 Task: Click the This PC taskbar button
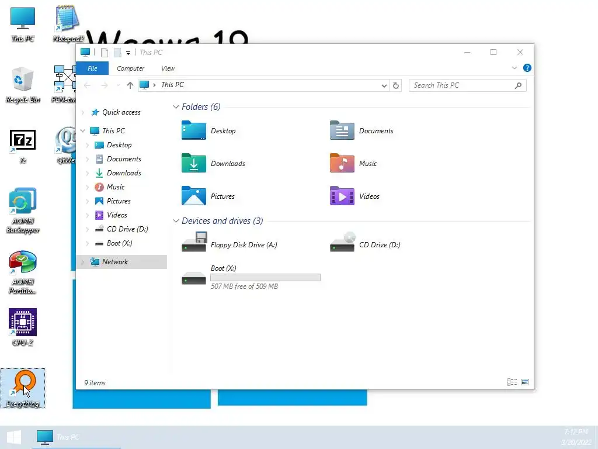[x=77, y=437]
